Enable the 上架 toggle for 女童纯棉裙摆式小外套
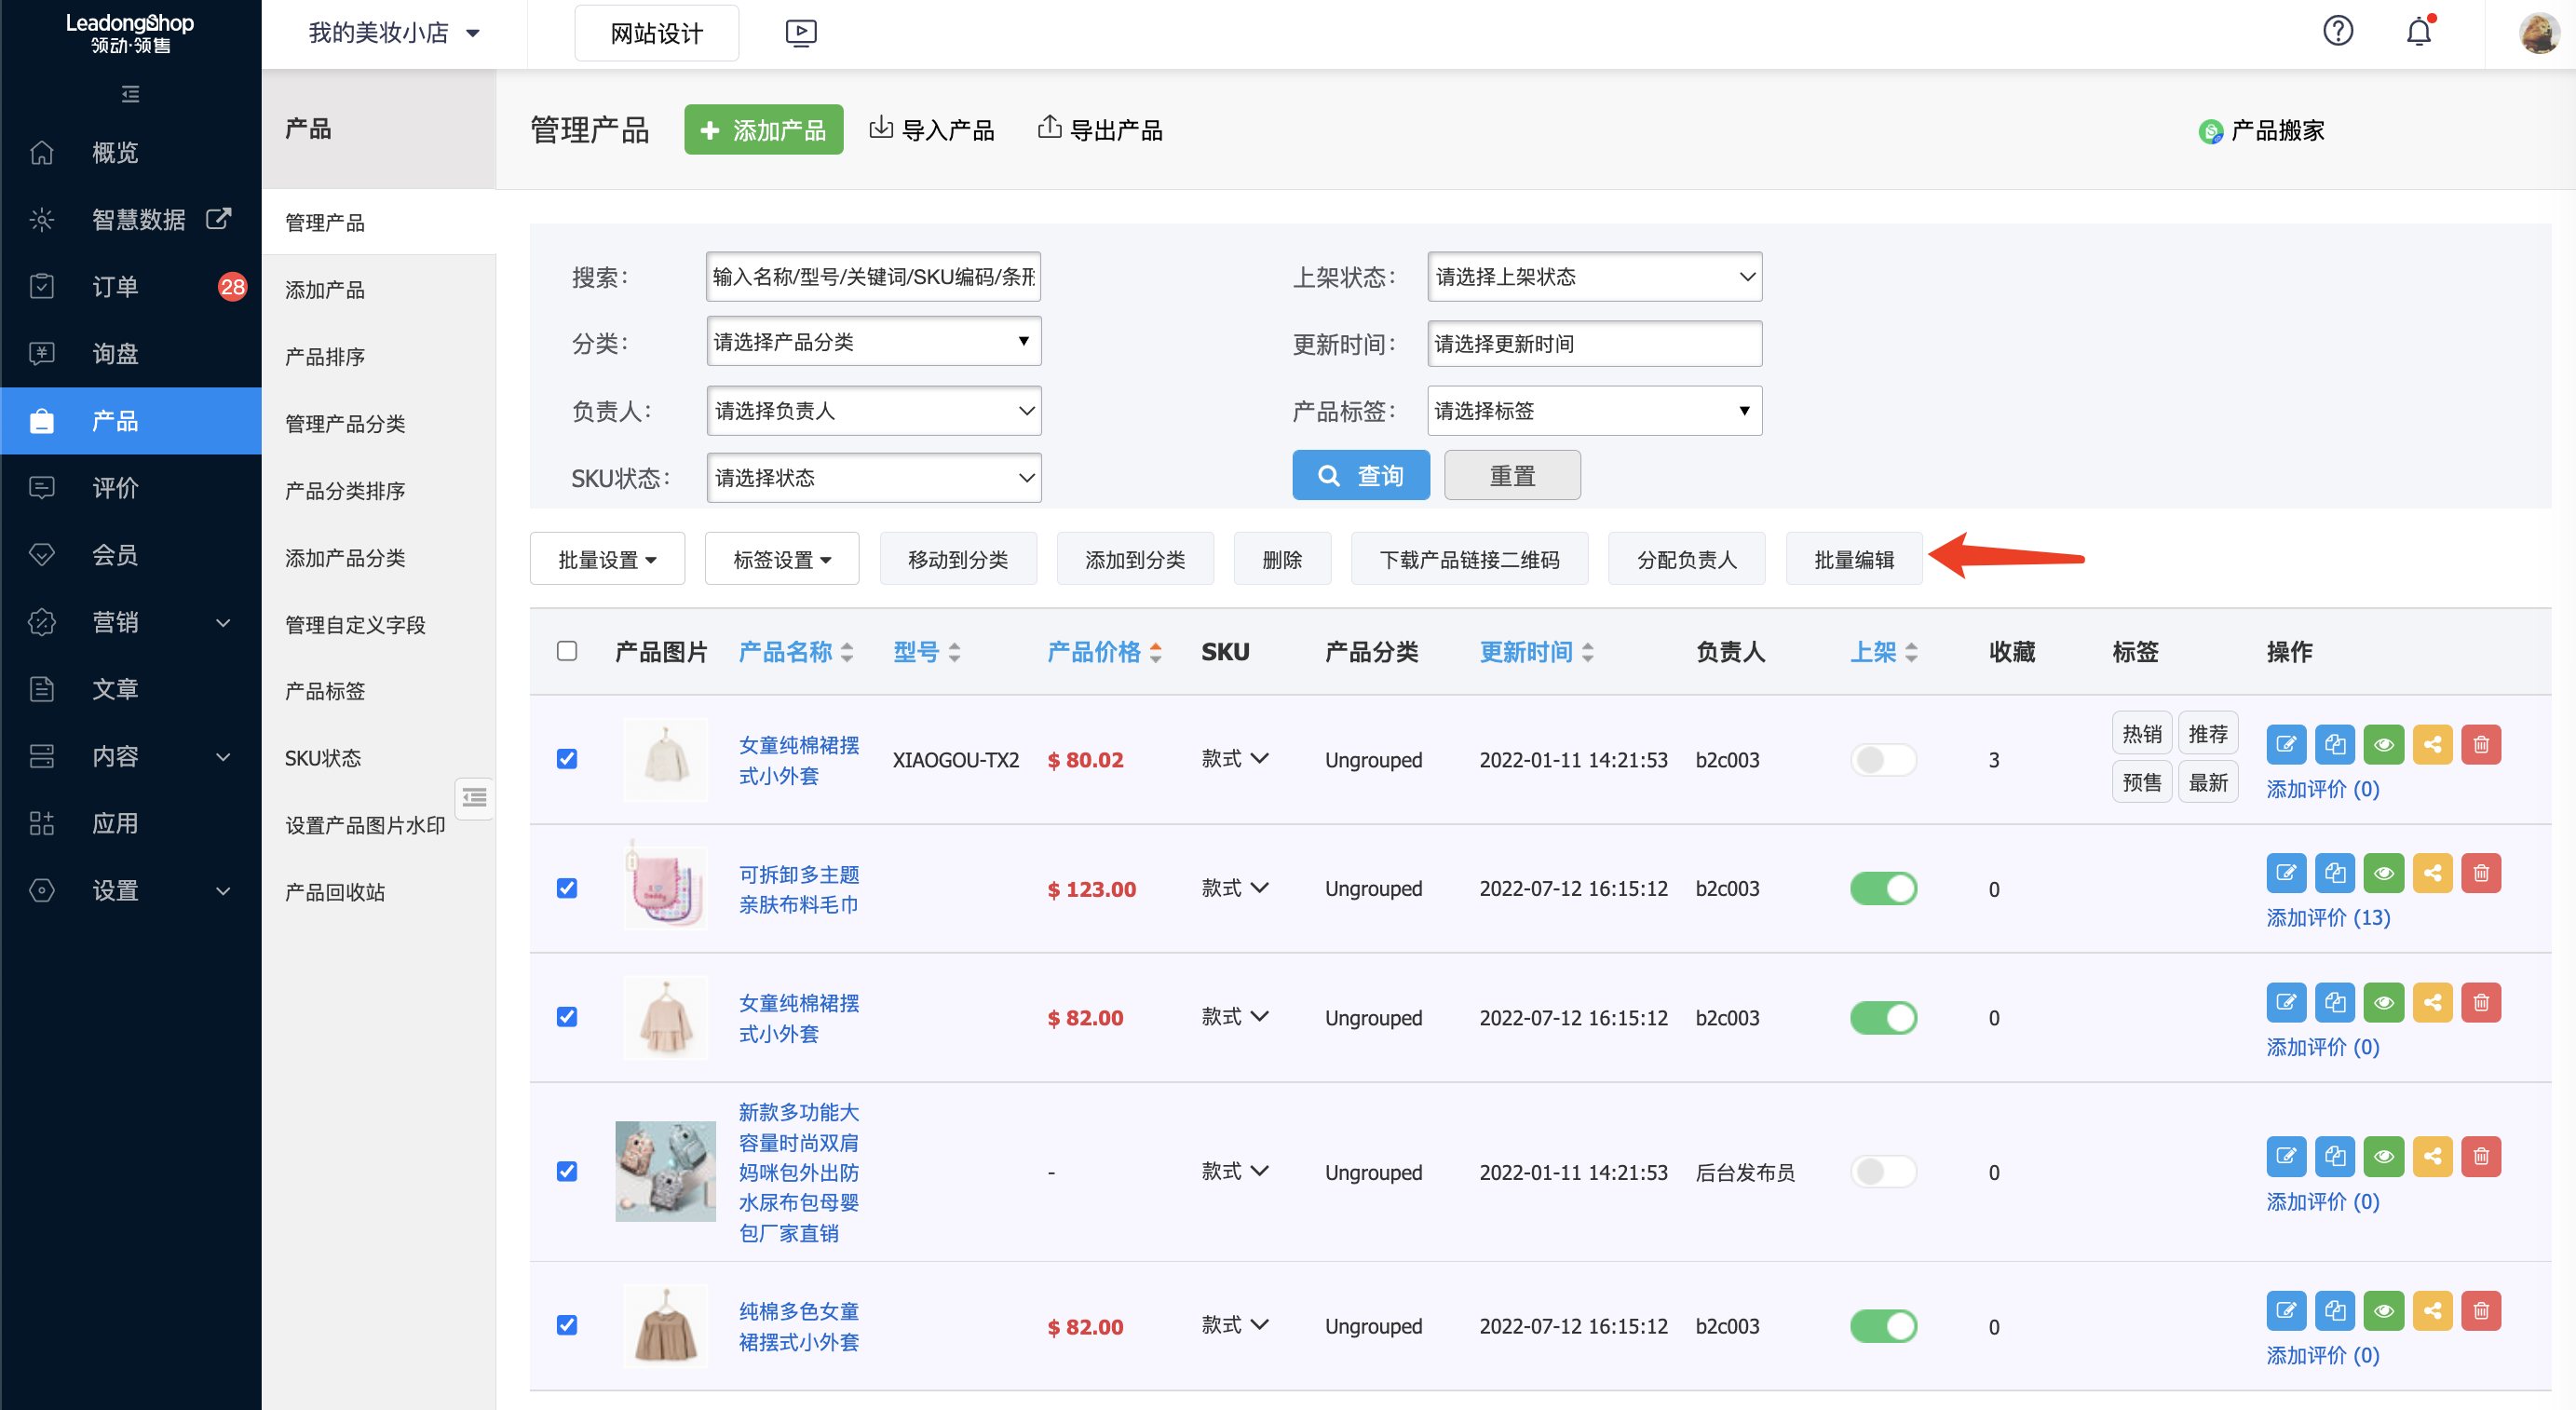The image size is (2576, 1410). pos(1884,759)
